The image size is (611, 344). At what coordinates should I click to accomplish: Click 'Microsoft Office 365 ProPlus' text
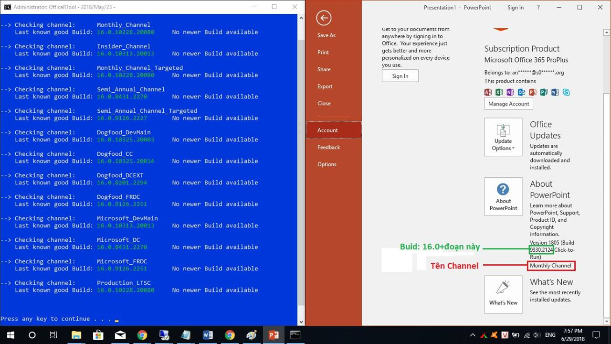pyautogui.click(x=526, y=60)
